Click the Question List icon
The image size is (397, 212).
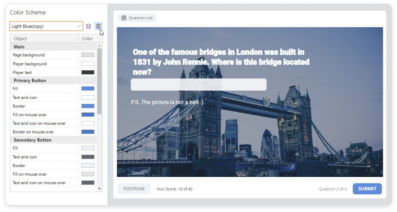[x=124, y=18]
